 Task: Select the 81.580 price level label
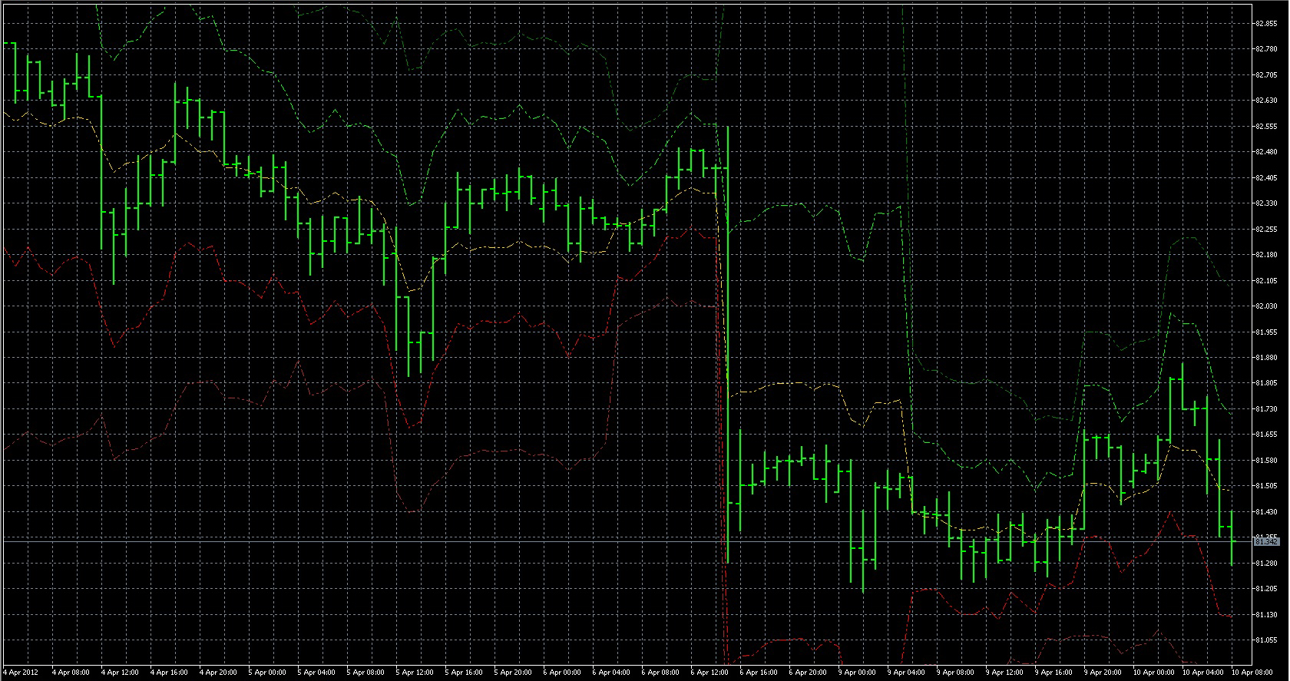[x=1266, y=461]
